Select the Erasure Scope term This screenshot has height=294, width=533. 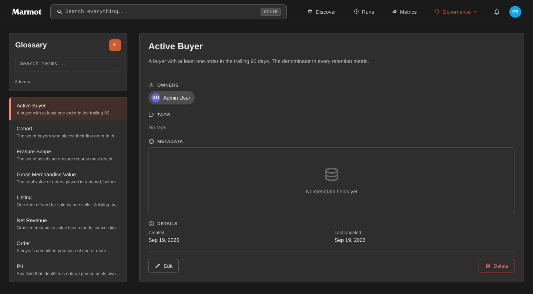(68, 155)
